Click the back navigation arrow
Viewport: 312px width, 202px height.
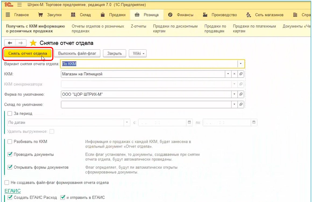(10, 43)
